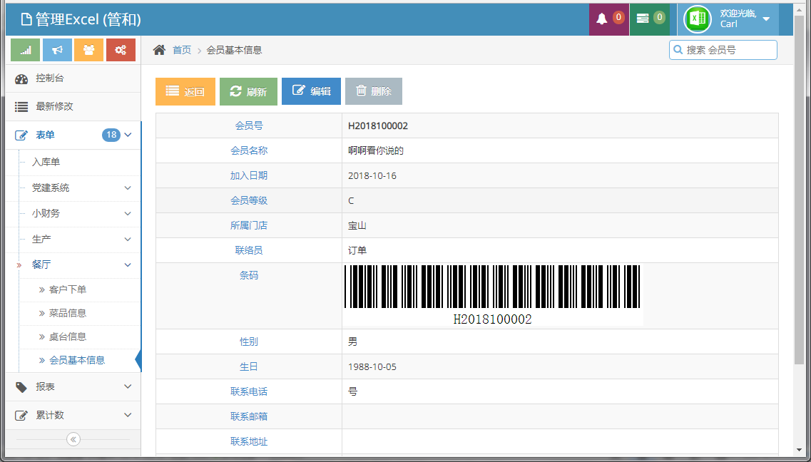Click the edit icon beside 累计数
811x462 pixels.
click(x=21, y=416)
